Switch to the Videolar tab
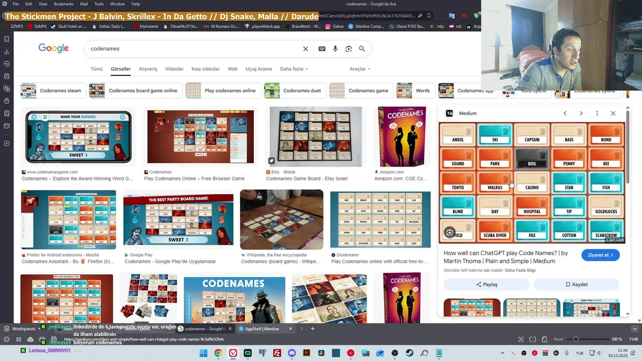642x361 pixels. (x=175, y=69)
